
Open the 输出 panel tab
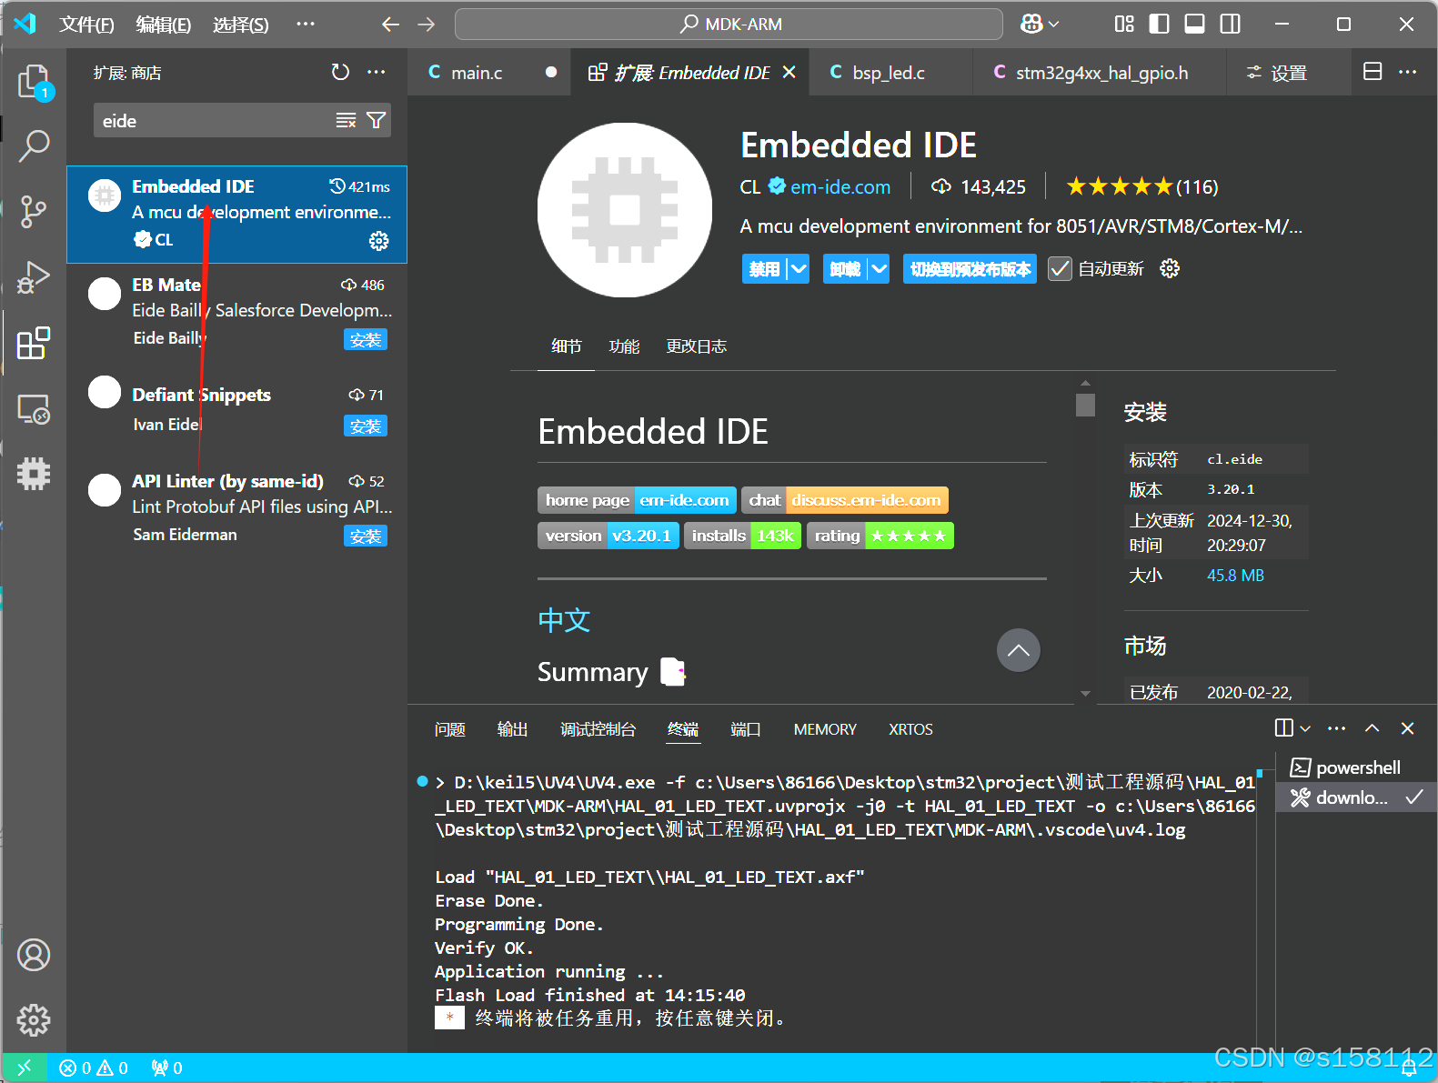(513, 729)
